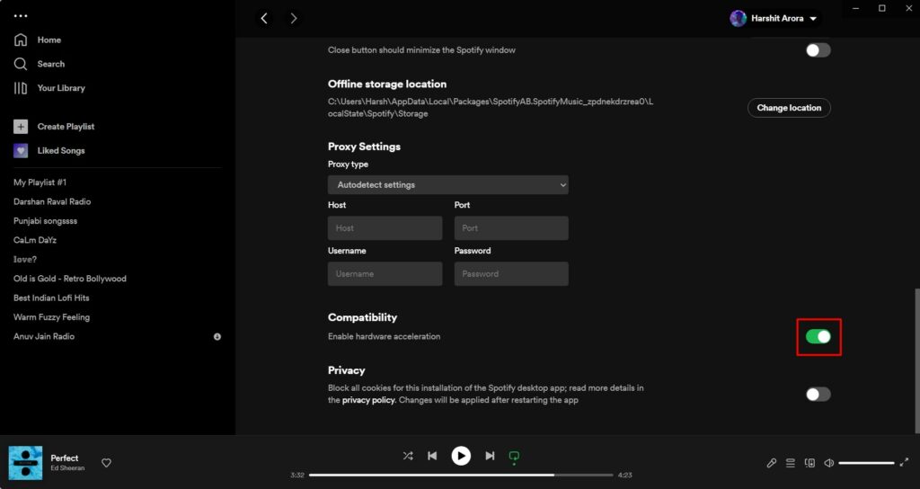This screenshot has height=489, width=920.
Task: Expand the Harshit Arora account menu
Action: (x=774, y=18)
